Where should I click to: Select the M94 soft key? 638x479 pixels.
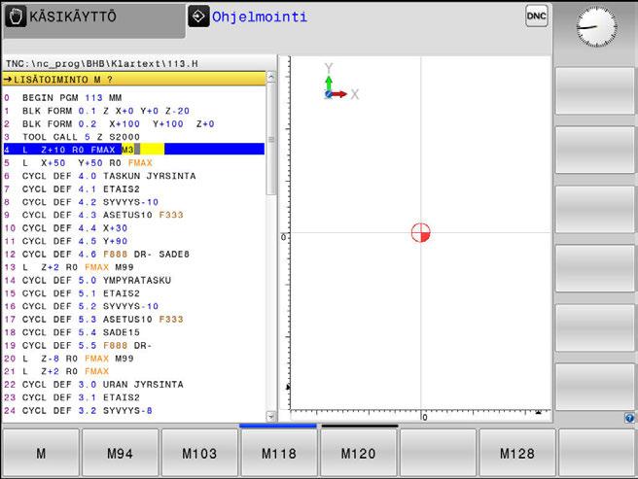(120, 453)
